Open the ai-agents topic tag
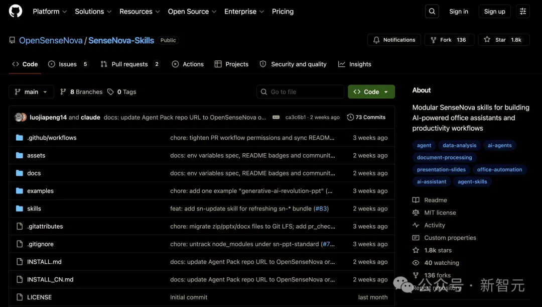Viewport: 542px width, 307px height. [x=499, y=145]
